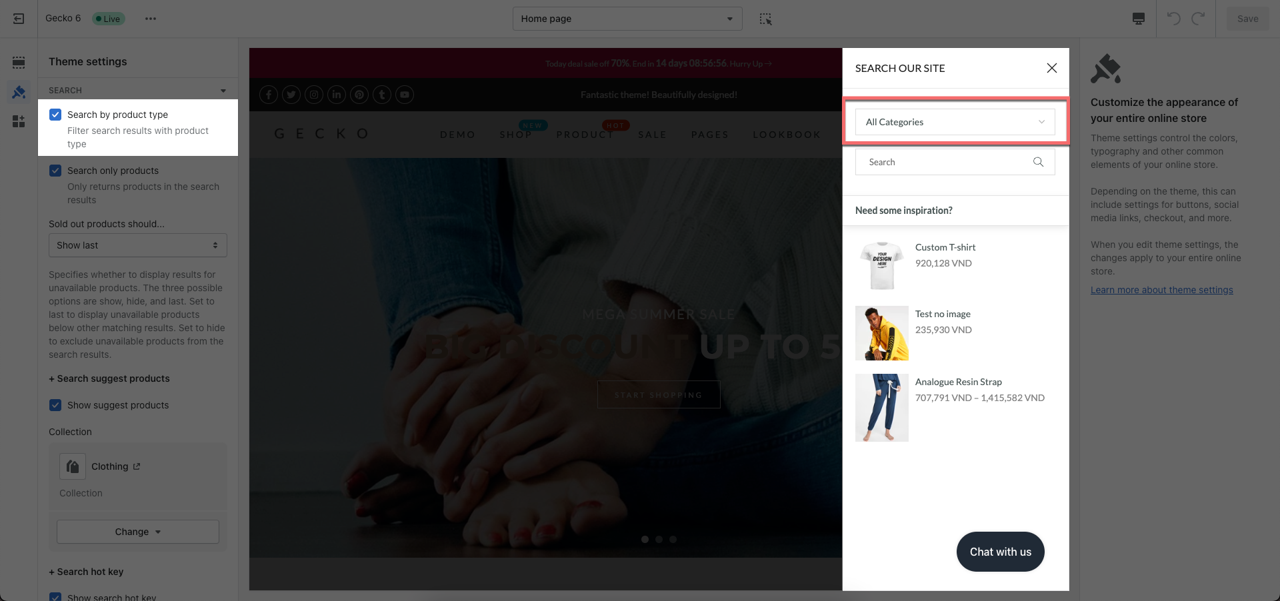Click the Clothing collection external link icon

[x=137, y=466]
